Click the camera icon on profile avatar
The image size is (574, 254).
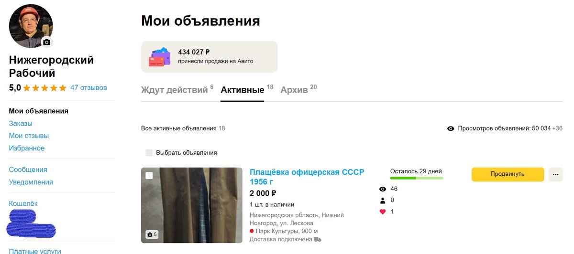pyautogui.click(x=46, y=42)
